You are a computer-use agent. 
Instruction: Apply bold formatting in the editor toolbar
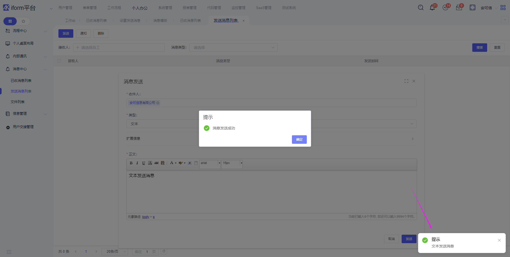tap(131, 163)
